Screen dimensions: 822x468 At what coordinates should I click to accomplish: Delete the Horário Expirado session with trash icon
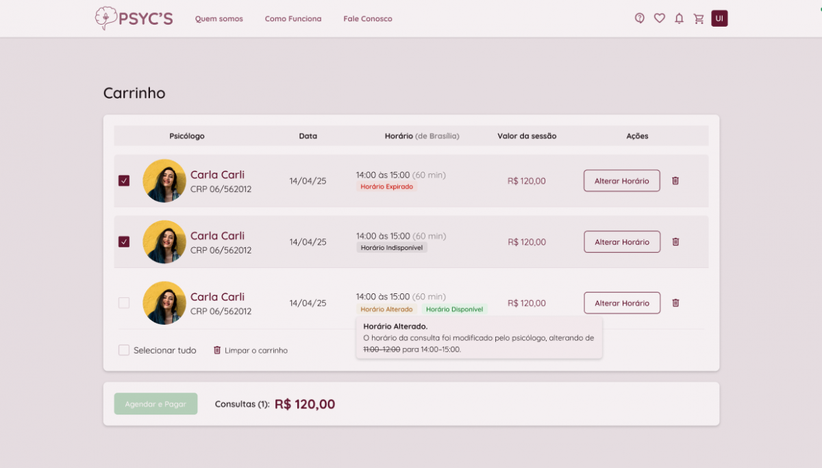pos(675,181)
